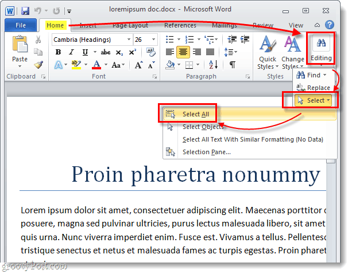Image resolution: width=352 pixels, height=274 pixels.
Task: Toggle Underline formatting
Action: pos(85,52)
